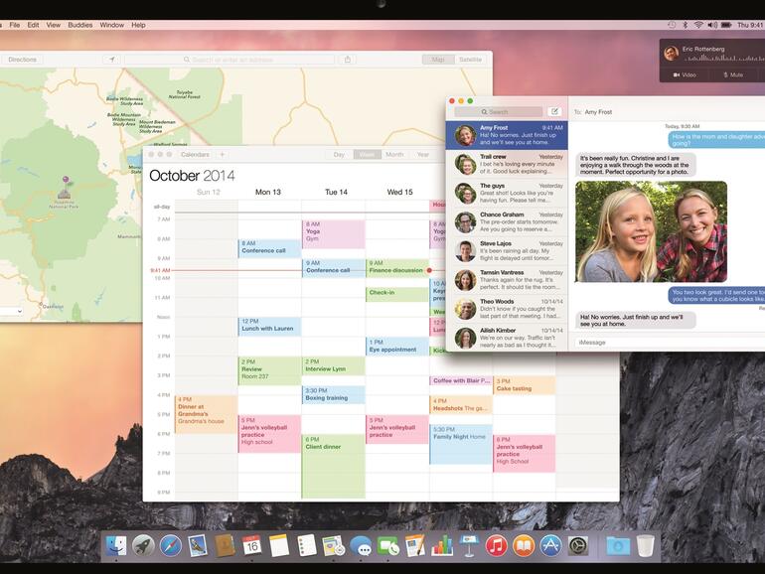Viewport: 765px width, 574px height.
Task: Open the Maps app in dock
Action: (334, 546)
